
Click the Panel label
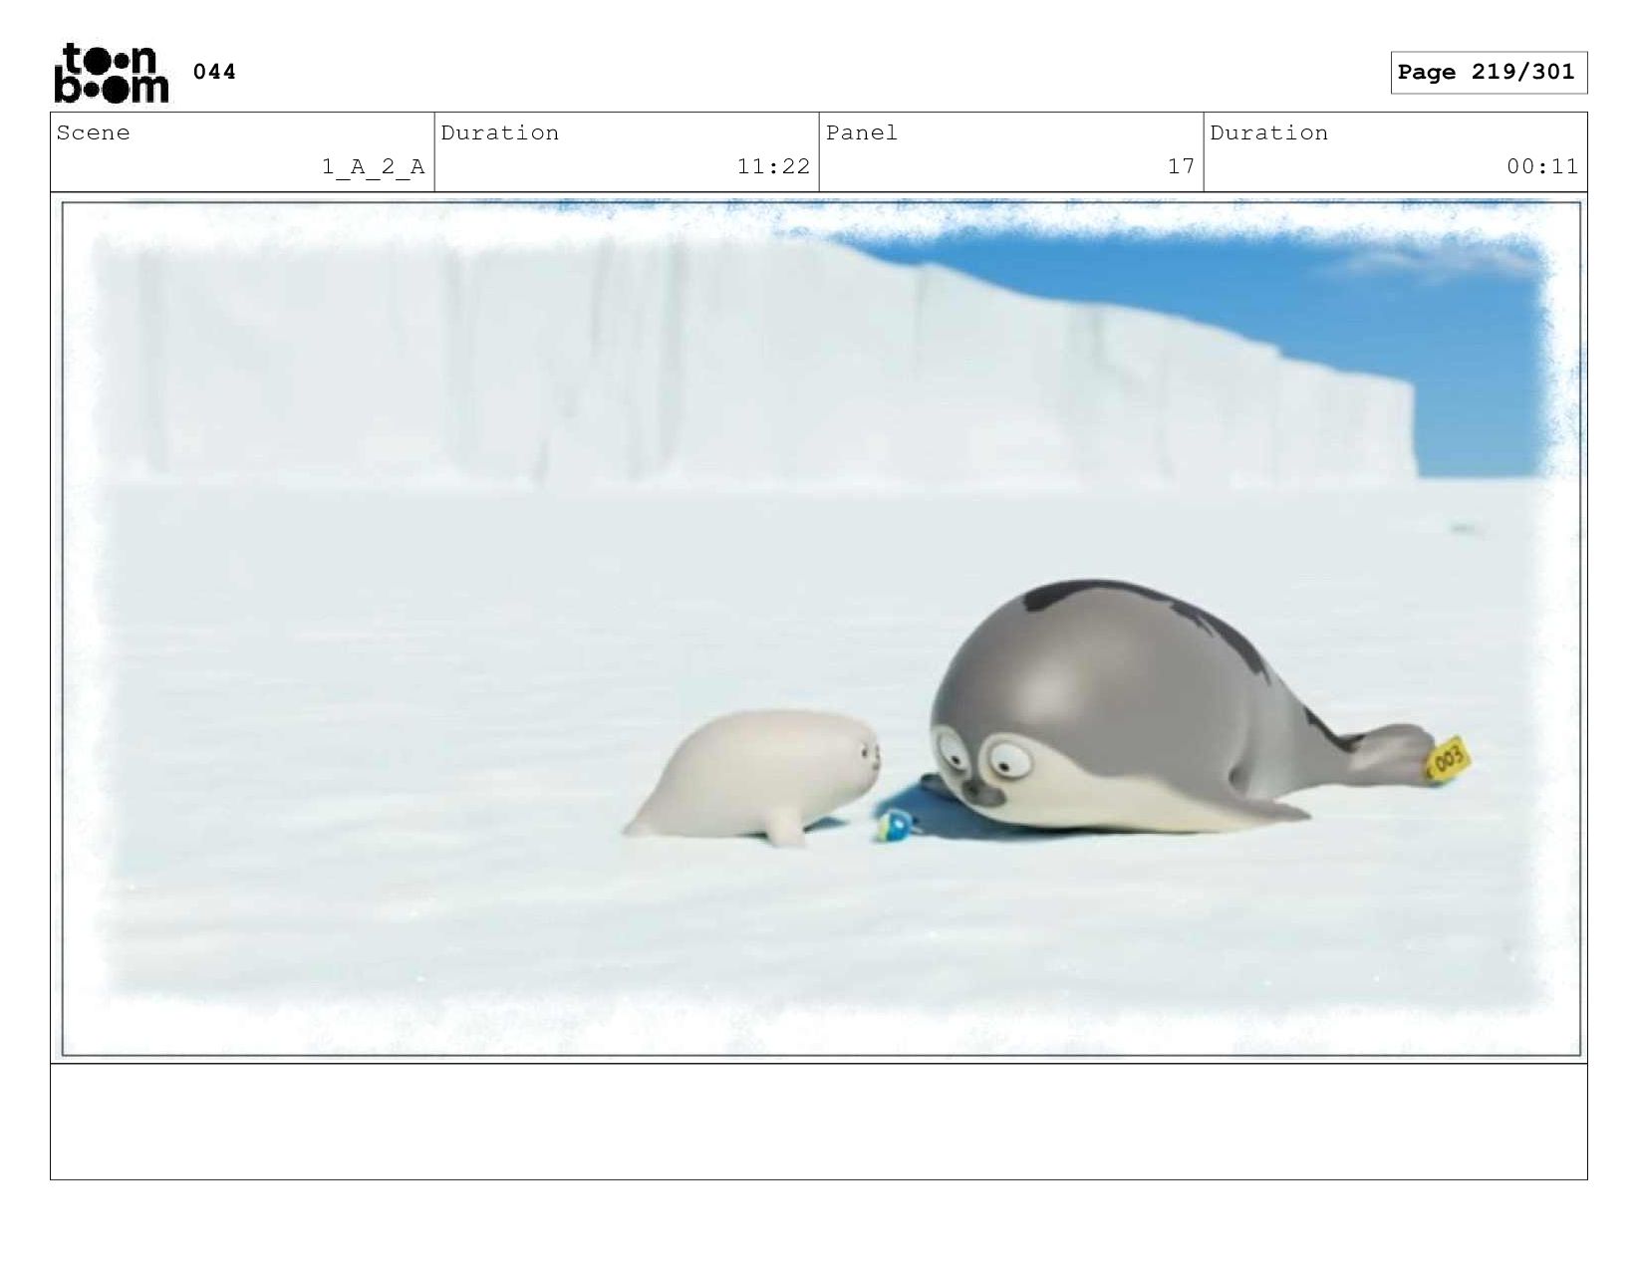pos(862,133)
